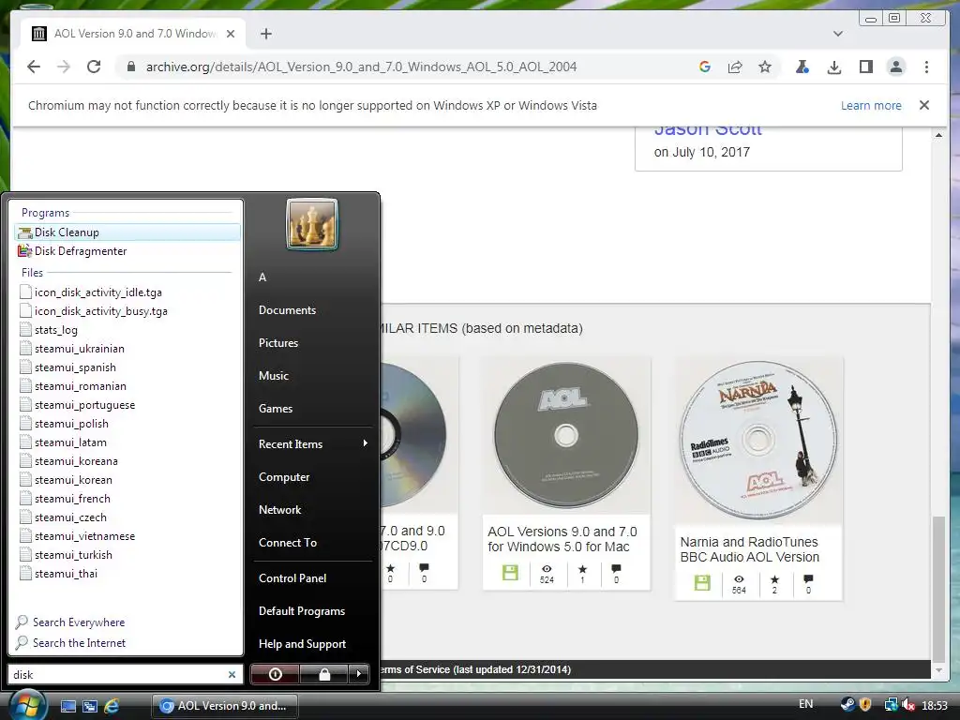Image resolution: width=960 pixels, height=720 pixels.
Task: Open Control Panel from start menu
Action: click(292, 577)
